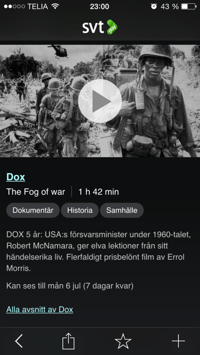Bookmark page with the star icon
This screenshot has width=200, height=355.
tap(123, 341)
